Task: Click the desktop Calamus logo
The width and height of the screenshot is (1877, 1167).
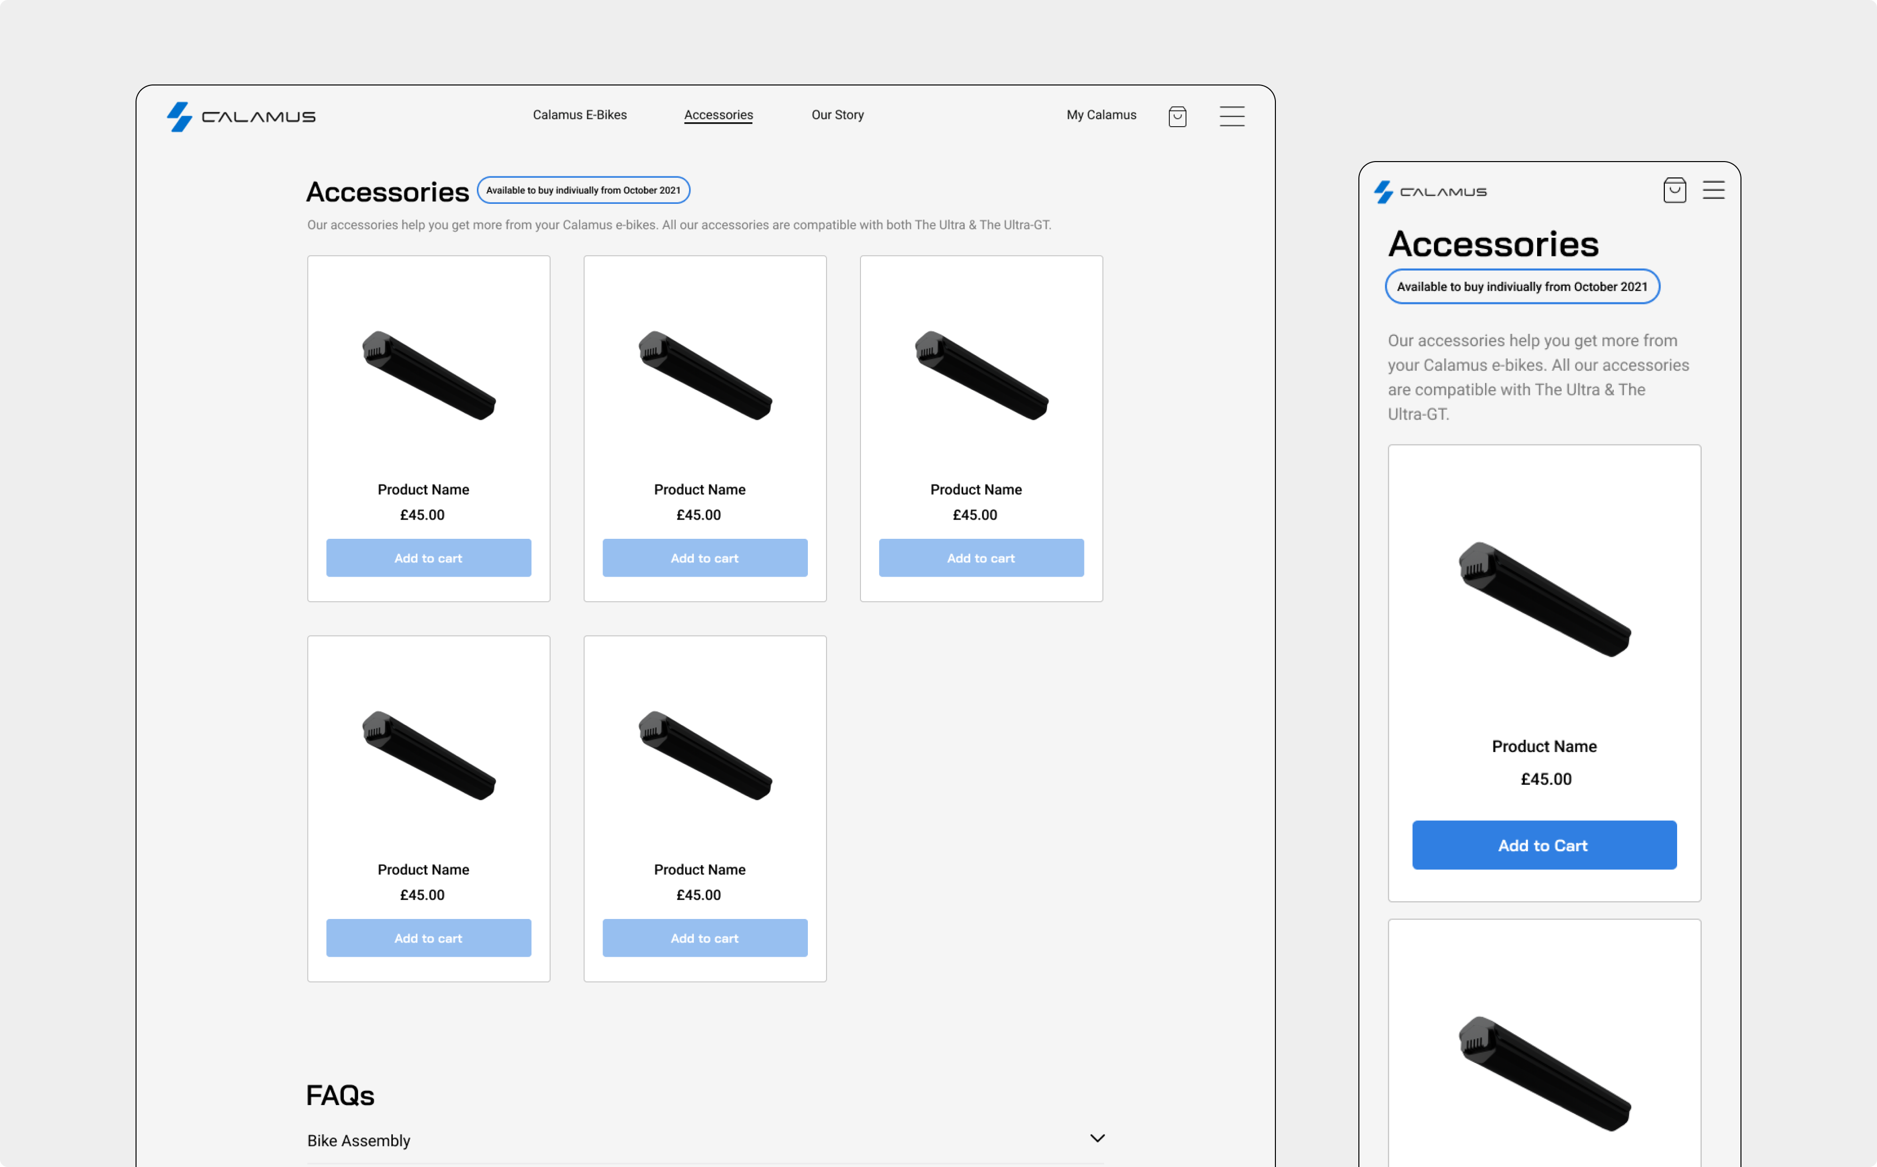Action: click(x=241, y=116)
